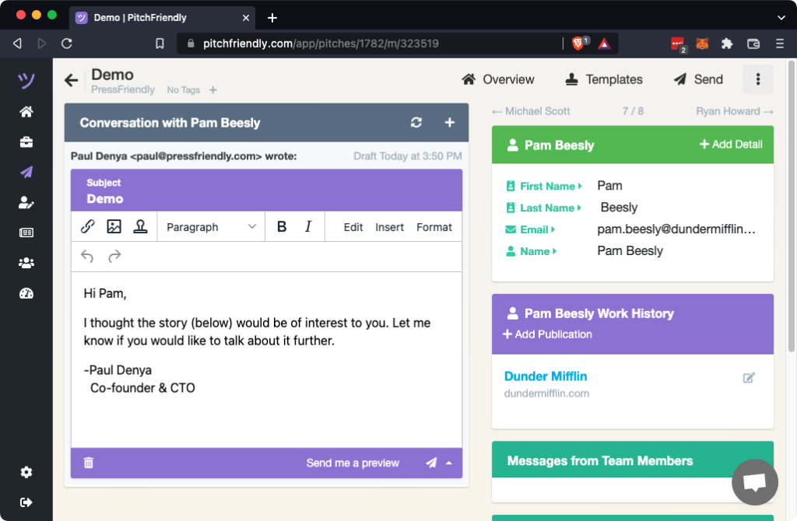Toggle bold formatting
The image size is (797, 521).
pyautogui.click(x=282, y=227)
